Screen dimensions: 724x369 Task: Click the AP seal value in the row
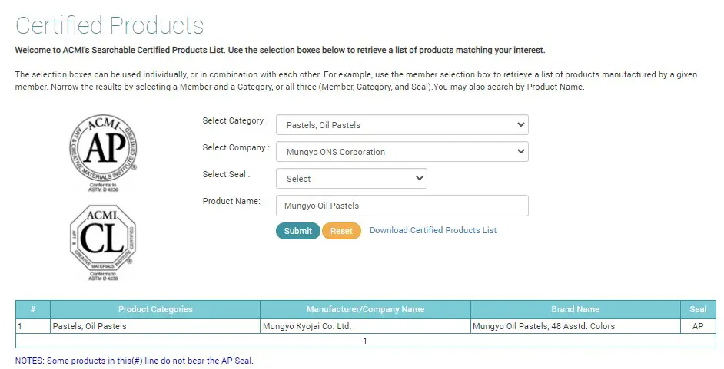(698, 326)
